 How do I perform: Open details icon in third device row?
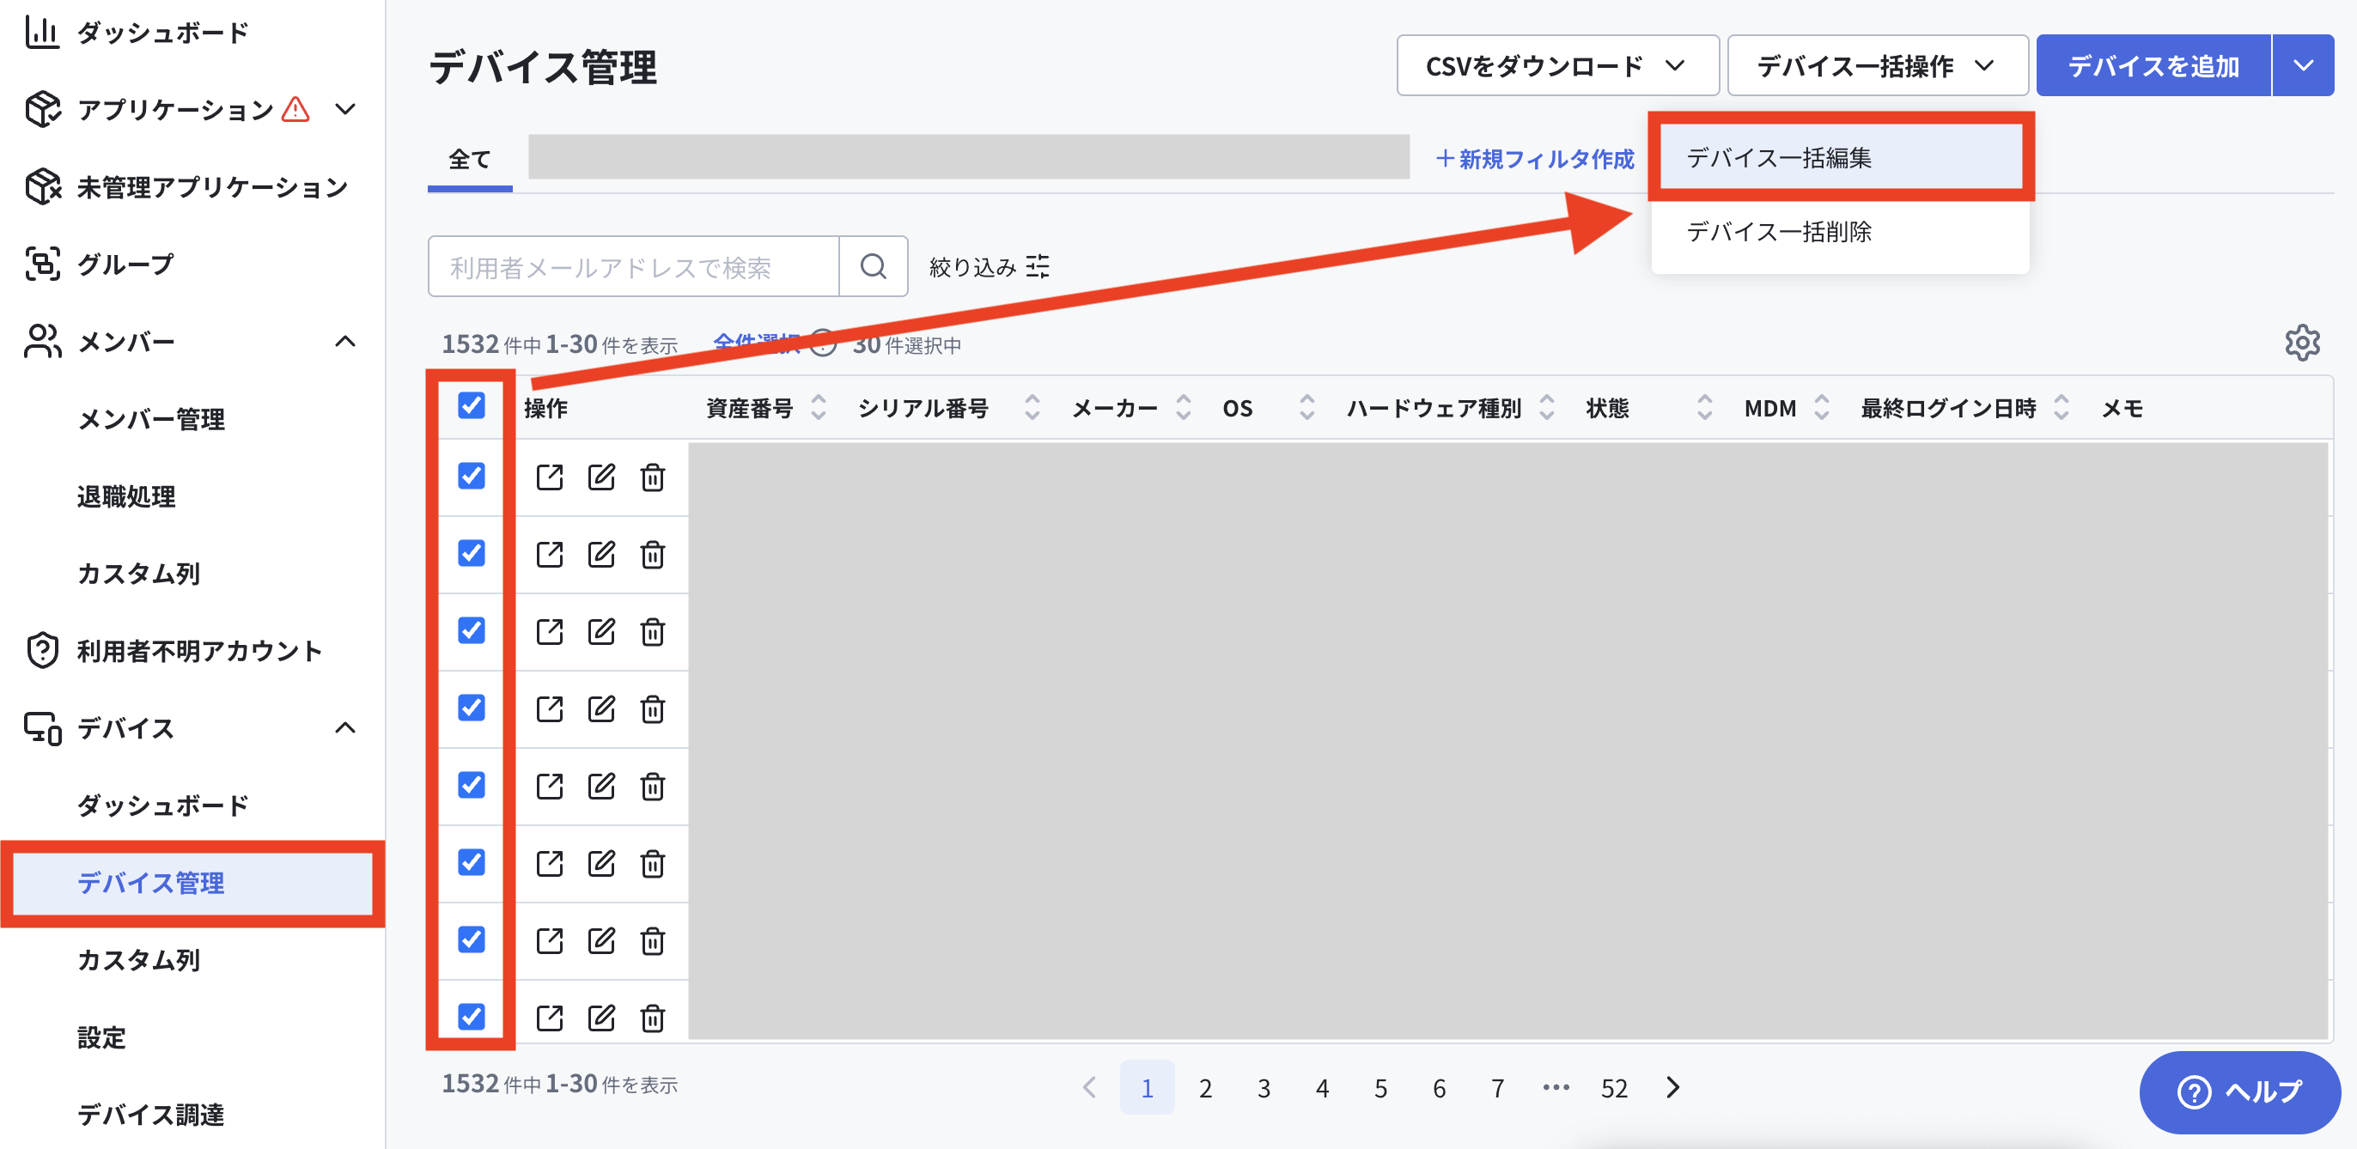(549, 631)
